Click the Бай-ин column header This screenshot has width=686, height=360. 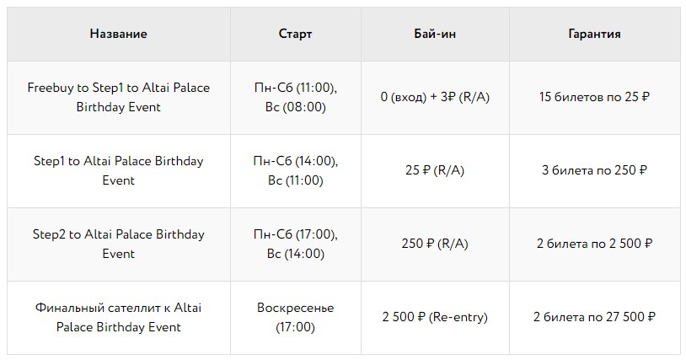(x=435, y=34)
